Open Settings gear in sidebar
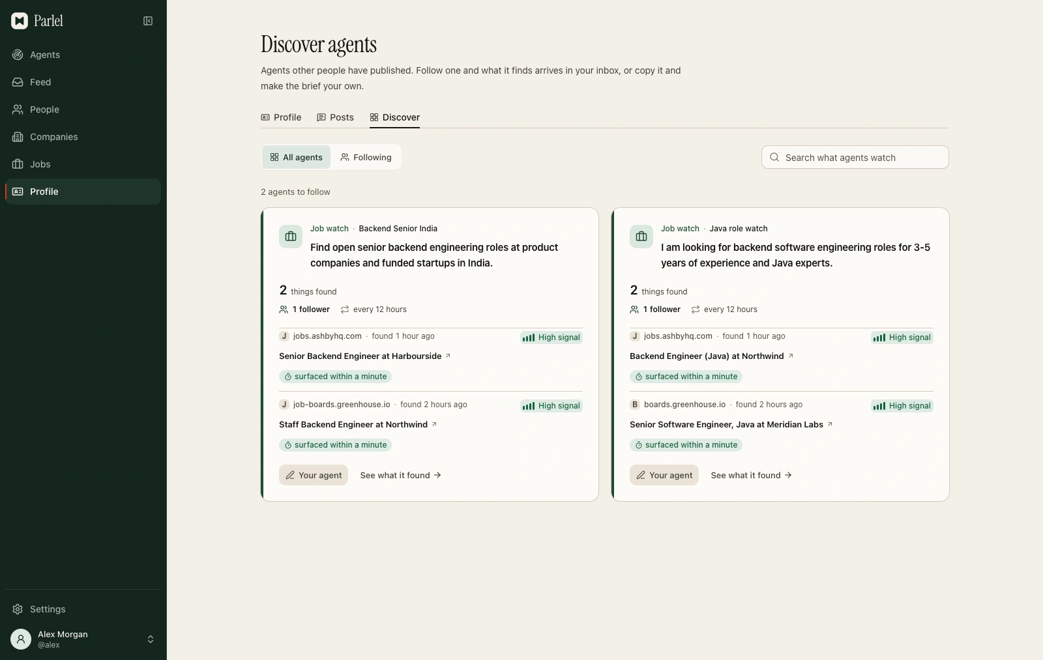 point(18,609)
